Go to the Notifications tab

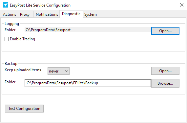pyautogui.click(x=47, y=14)
